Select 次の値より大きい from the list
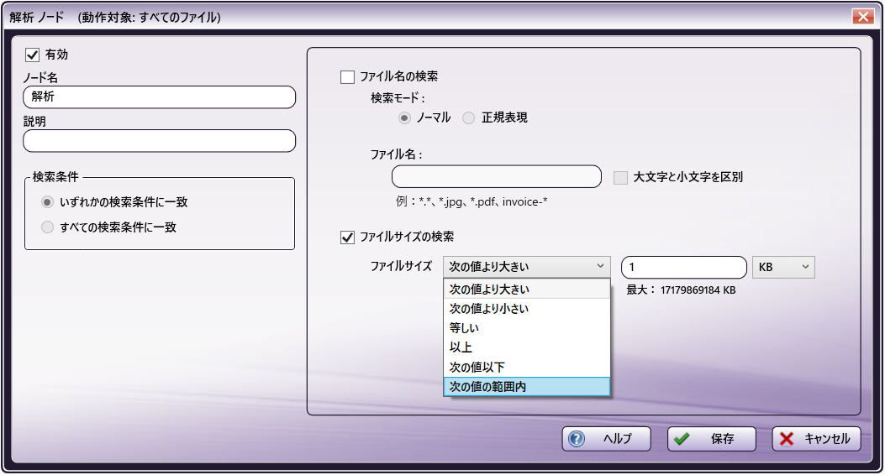This screenshot has width=885, height=475. [527, 289]
